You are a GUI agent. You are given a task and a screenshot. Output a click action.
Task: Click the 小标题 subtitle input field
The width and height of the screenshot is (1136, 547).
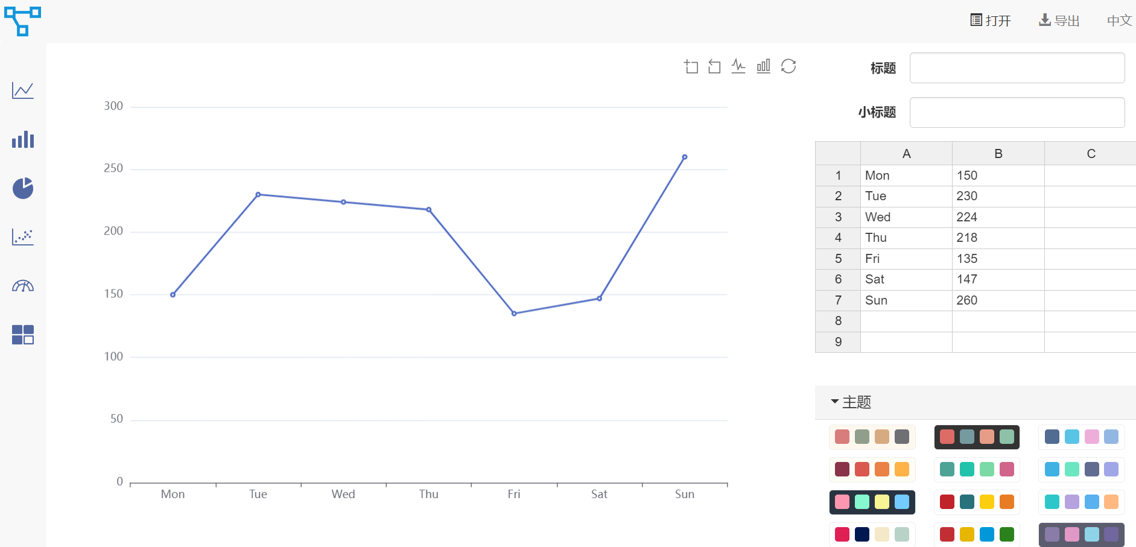tap(1017, 112)
